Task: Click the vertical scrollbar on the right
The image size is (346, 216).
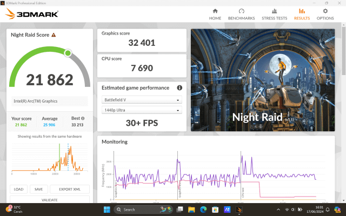Action: point(344,51)
